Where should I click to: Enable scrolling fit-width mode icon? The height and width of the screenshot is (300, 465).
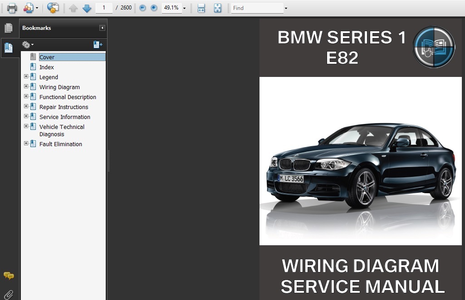coord(201,8)
